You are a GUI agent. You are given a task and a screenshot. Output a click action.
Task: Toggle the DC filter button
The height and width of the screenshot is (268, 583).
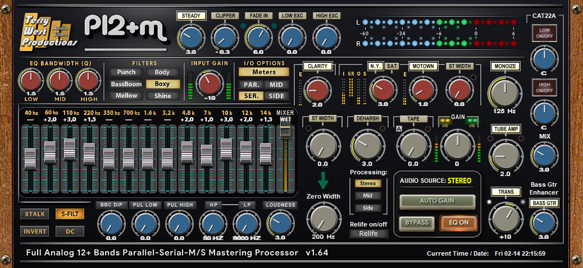(70, 231)
